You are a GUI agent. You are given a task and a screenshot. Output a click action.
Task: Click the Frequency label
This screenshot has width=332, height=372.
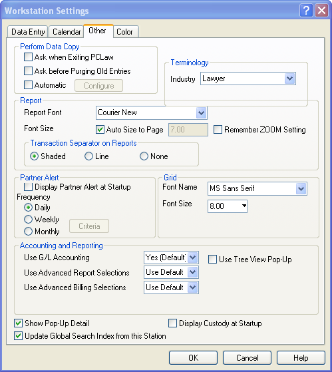(x=33, y=197)
